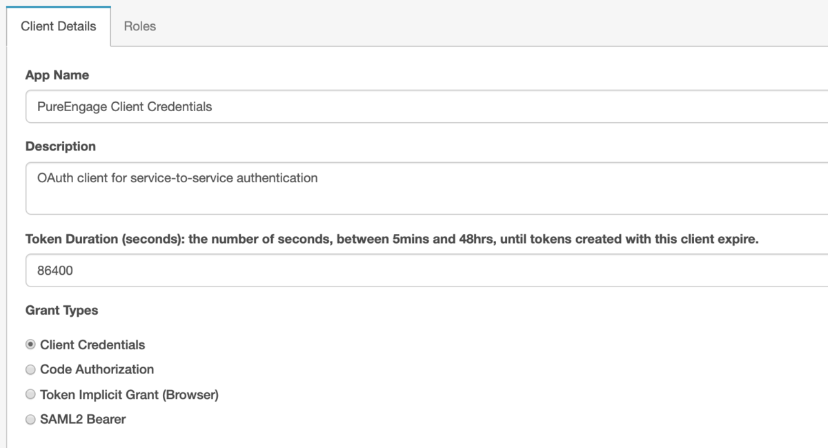Image resolution: width=828 pixels, height=448 pixels.
Task: Switch to the Roles tab
Action: pyautogui.click(x=140, y=26)
